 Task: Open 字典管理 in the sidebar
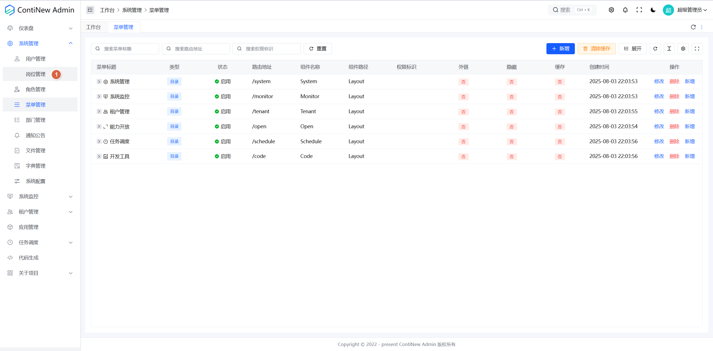tap(40, 166)
